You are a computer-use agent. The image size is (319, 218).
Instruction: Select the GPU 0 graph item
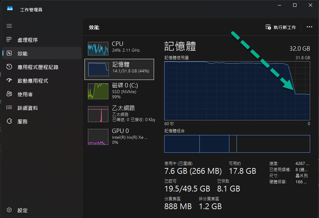point(119,136)
